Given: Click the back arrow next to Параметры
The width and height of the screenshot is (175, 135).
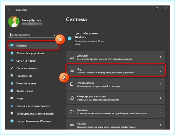Looking at the screenshot, I should (10, 10).
